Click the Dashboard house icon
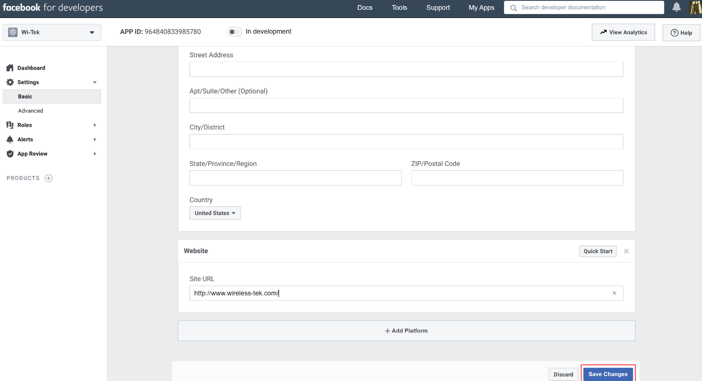Screen dimensions: 702x381 tap(10, 68)
